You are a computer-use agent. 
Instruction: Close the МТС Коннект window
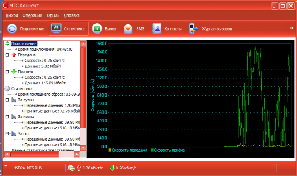[291, 6]
